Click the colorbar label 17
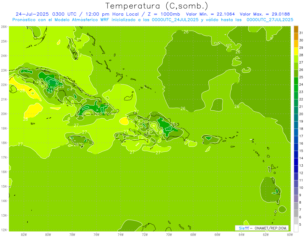This screenshot has height=238, width=308. coord(301,136)
